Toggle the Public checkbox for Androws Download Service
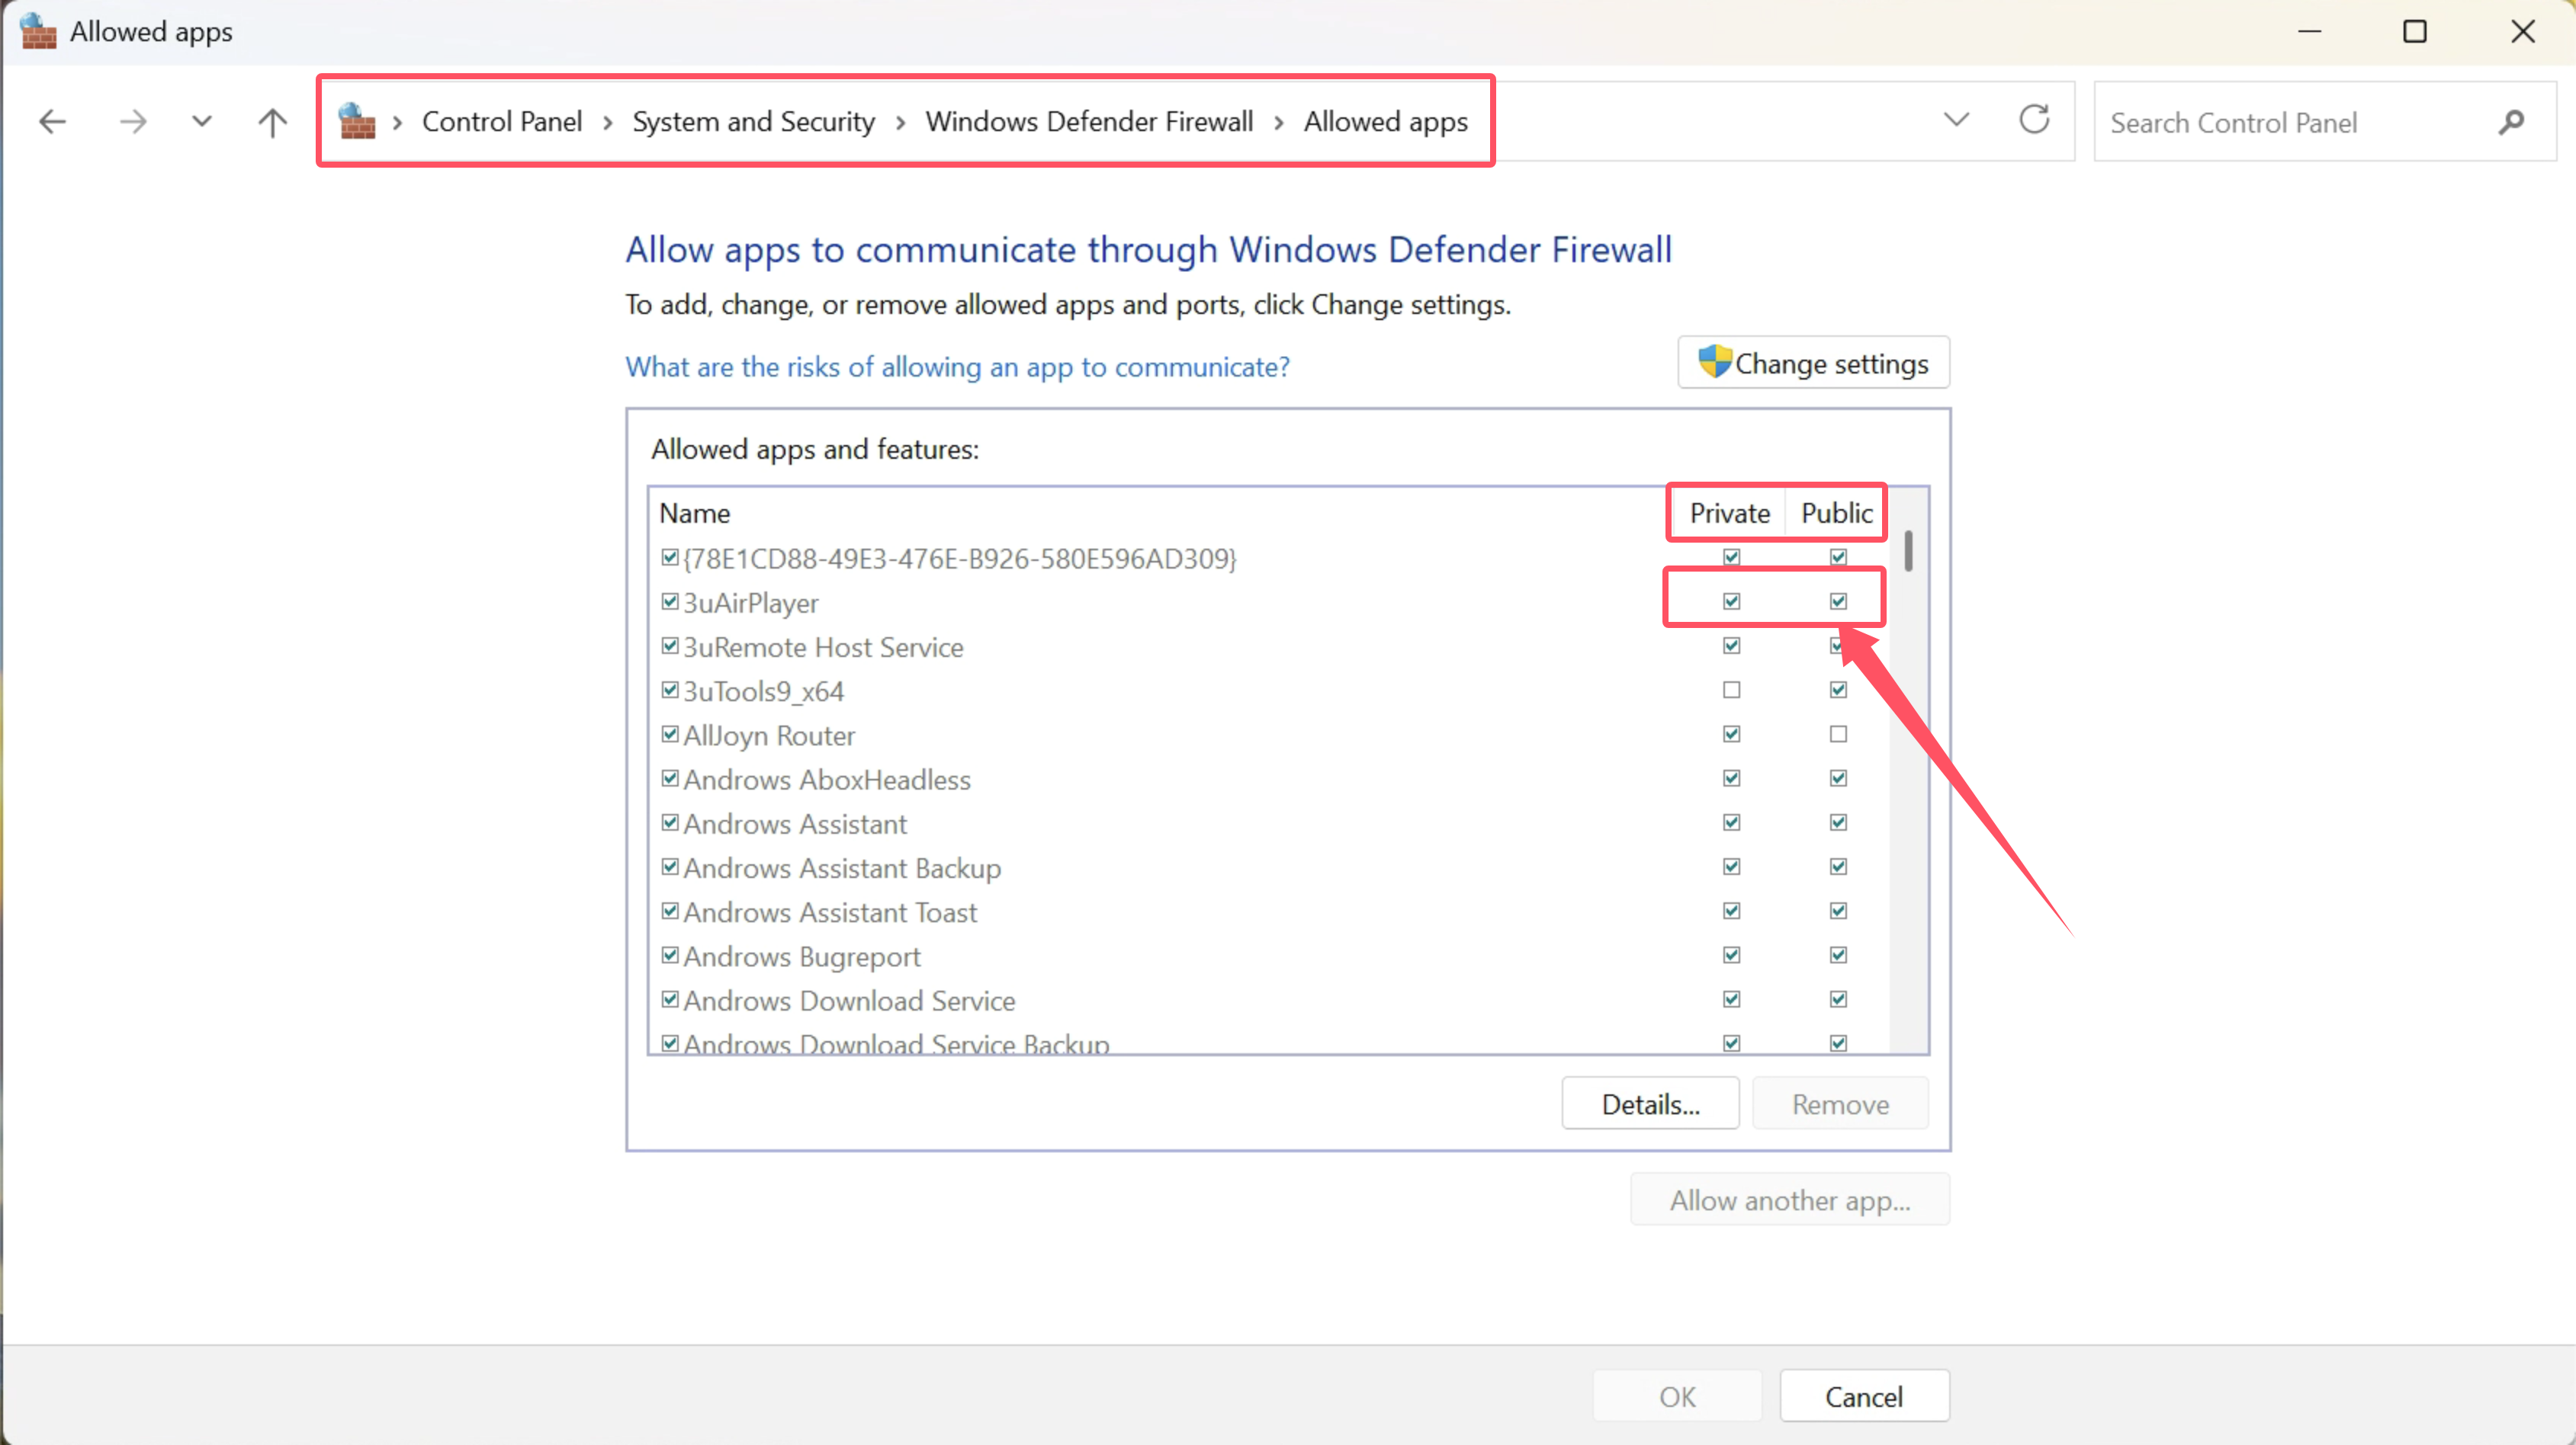This screenshot has width=2576, height=1445. coord(1838,998)
